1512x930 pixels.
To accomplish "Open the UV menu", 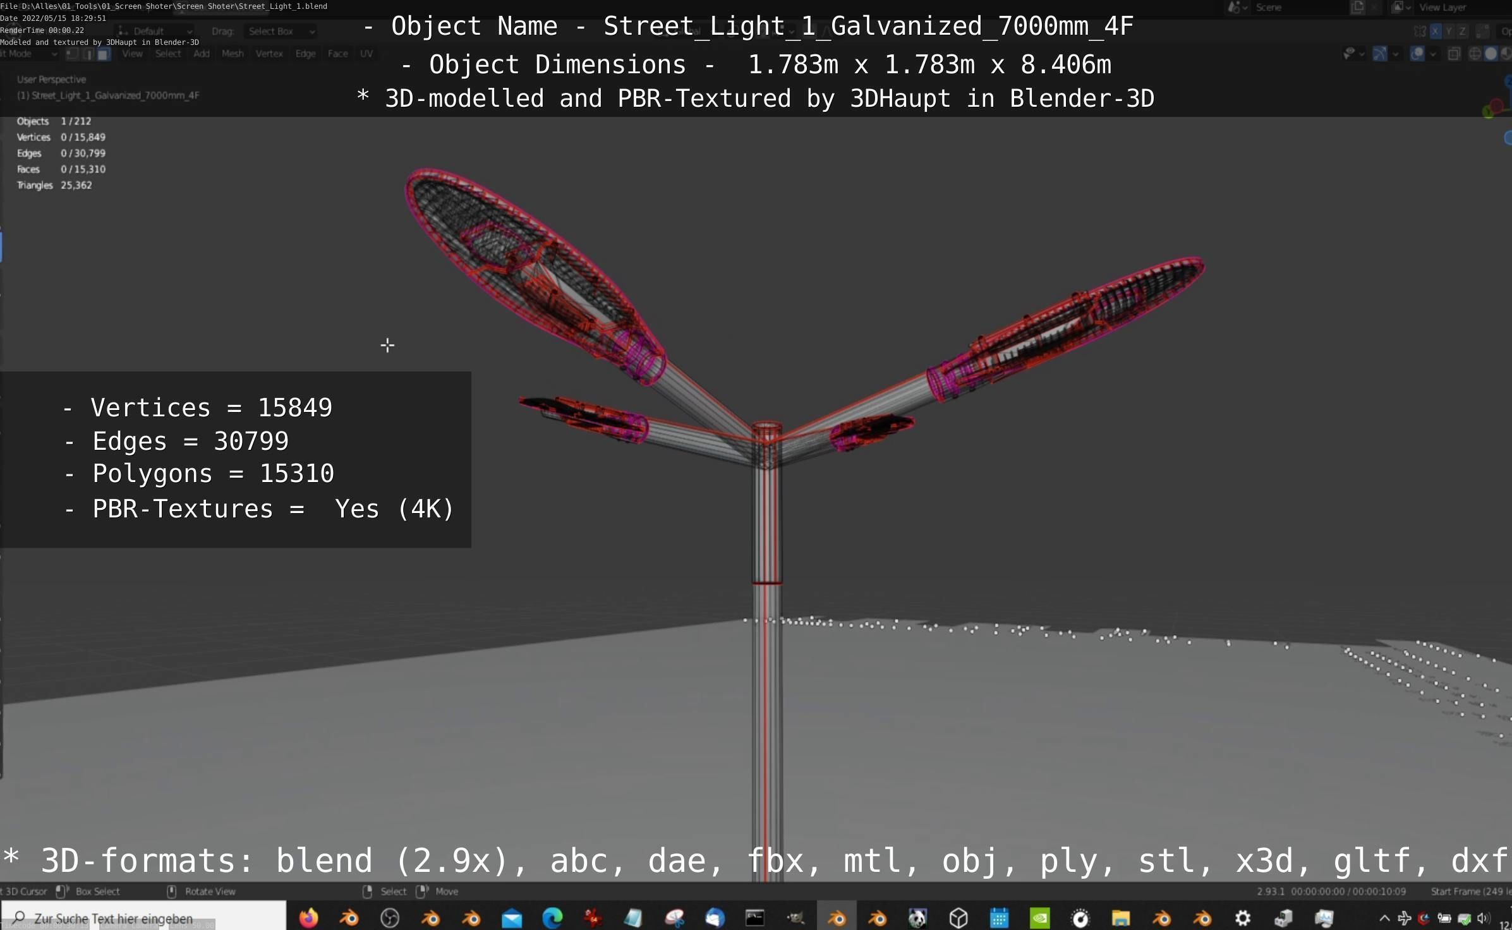I will point(366,54).
